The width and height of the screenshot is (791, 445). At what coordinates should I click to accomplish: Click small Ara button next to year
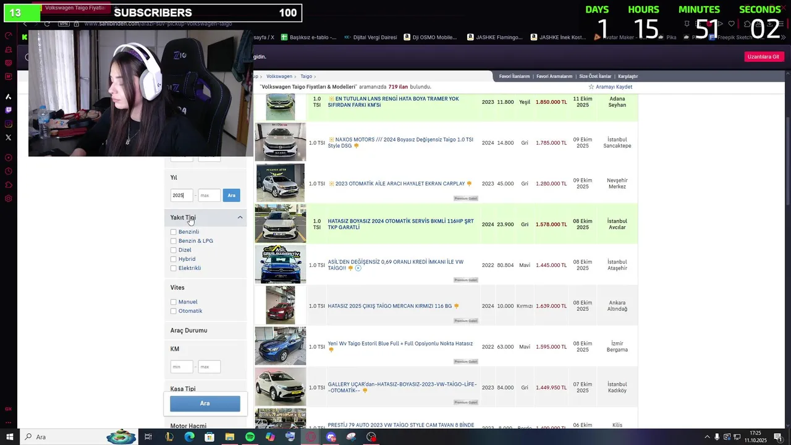[x=231, y=195]
